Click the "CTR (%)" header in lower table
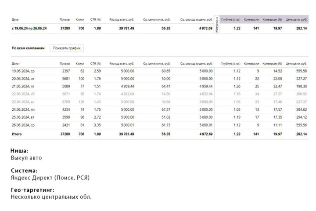The height and width of the screenshot is (211, 316). tap(95, 64)
